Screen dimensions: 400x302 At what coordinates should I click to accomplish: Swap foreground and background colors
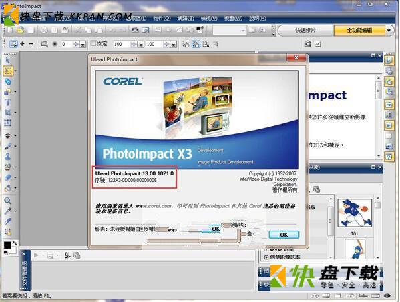click(15, 243)
